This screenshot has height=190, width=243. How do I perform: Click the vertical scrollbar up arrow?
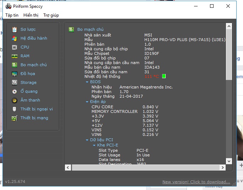pyautogui.click(x=229, y=26)
